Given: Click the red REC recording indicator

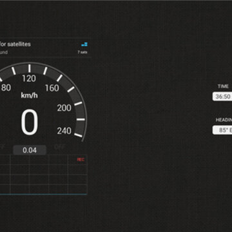Looking at the screenshot, I should (81, 160).
